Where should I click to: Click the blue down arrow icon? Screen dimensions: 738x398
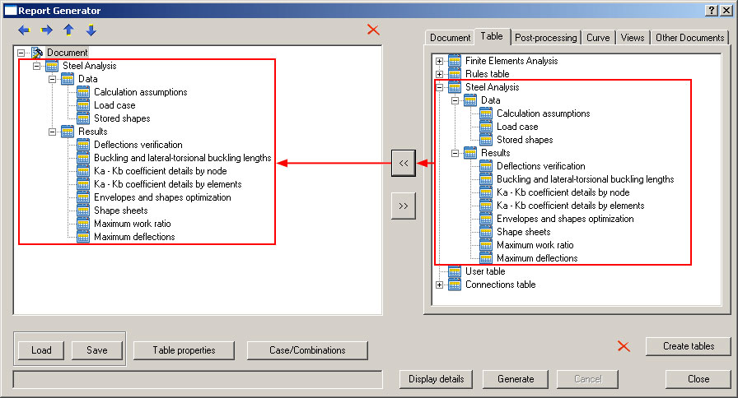coord(91,30)
